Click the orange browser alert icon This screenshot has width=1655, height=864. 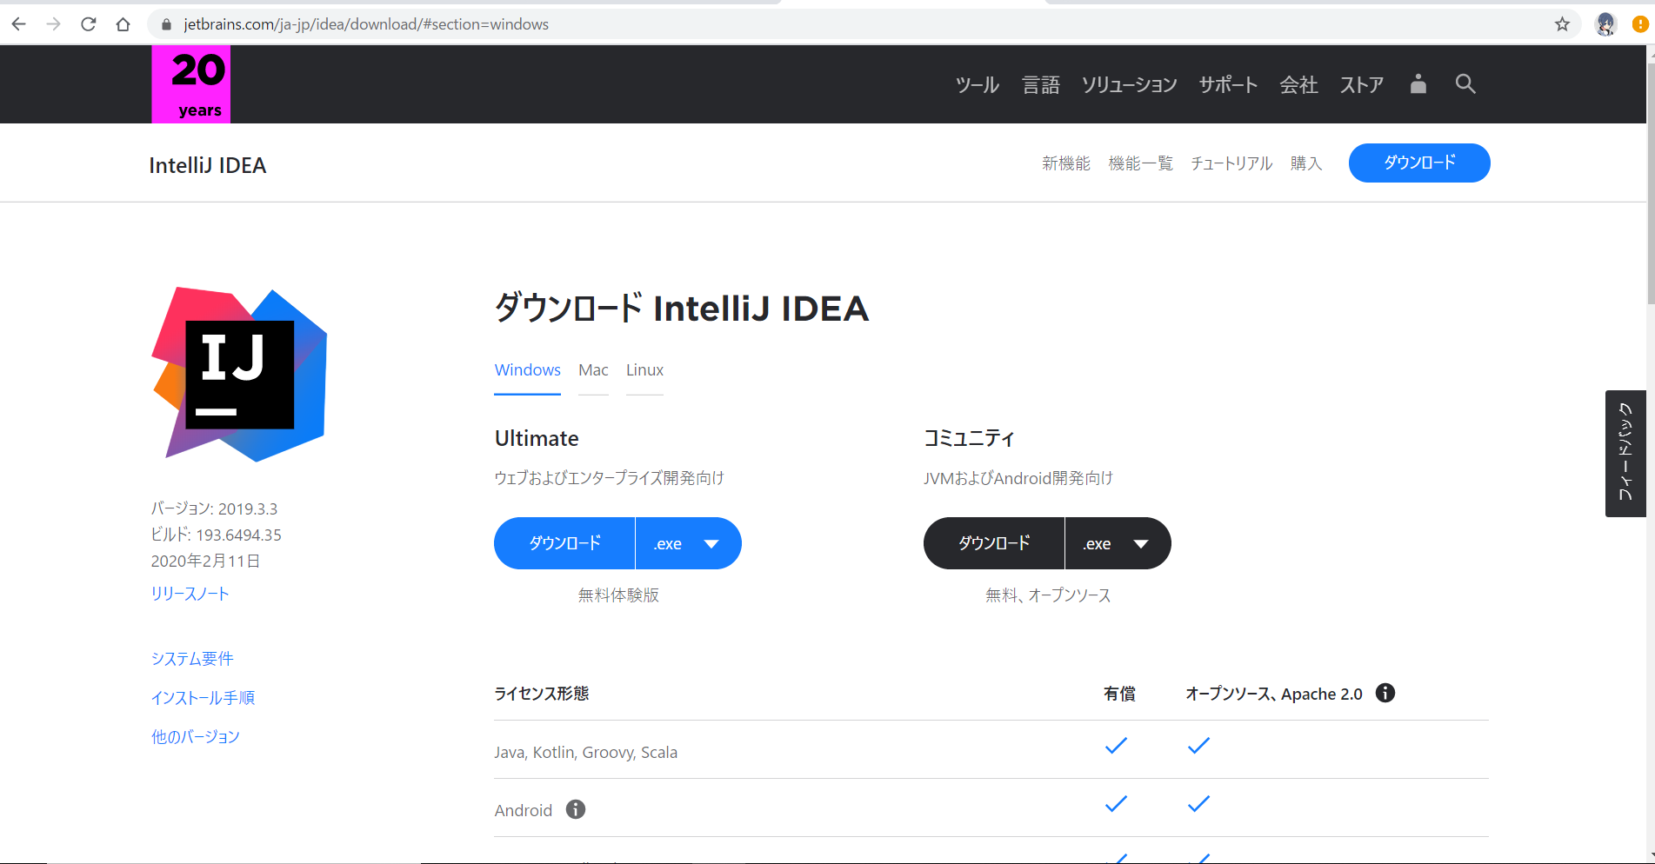(1641, 24)
